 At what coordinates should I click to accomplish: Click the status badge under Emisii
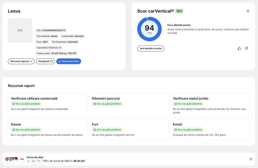(x=188, y=130)
